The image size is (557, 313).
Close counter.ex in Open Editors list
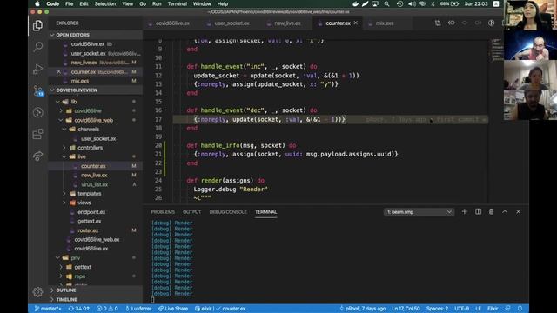pyautogui.click(x=58, y=71)
